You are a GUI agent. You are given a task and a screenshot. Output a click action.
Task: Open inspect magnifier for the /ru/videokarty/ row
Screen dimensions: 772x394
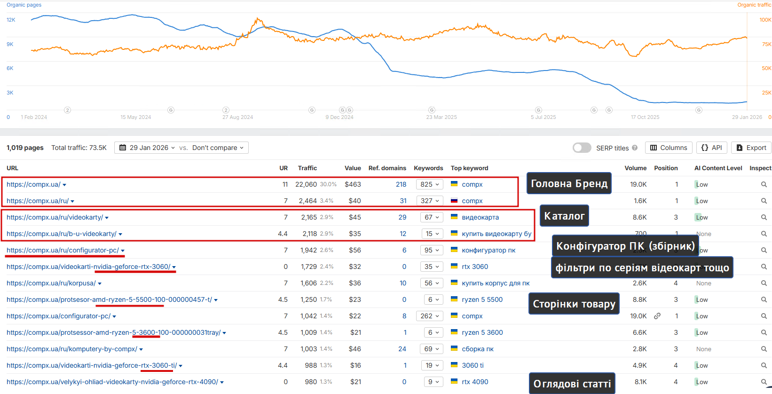click(x=764, y=218)
